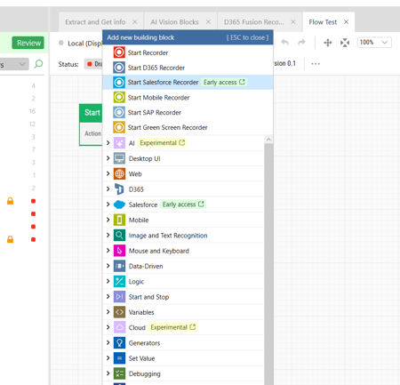
Task: Click the green search magnifier icon
Action: pos(38,64)
